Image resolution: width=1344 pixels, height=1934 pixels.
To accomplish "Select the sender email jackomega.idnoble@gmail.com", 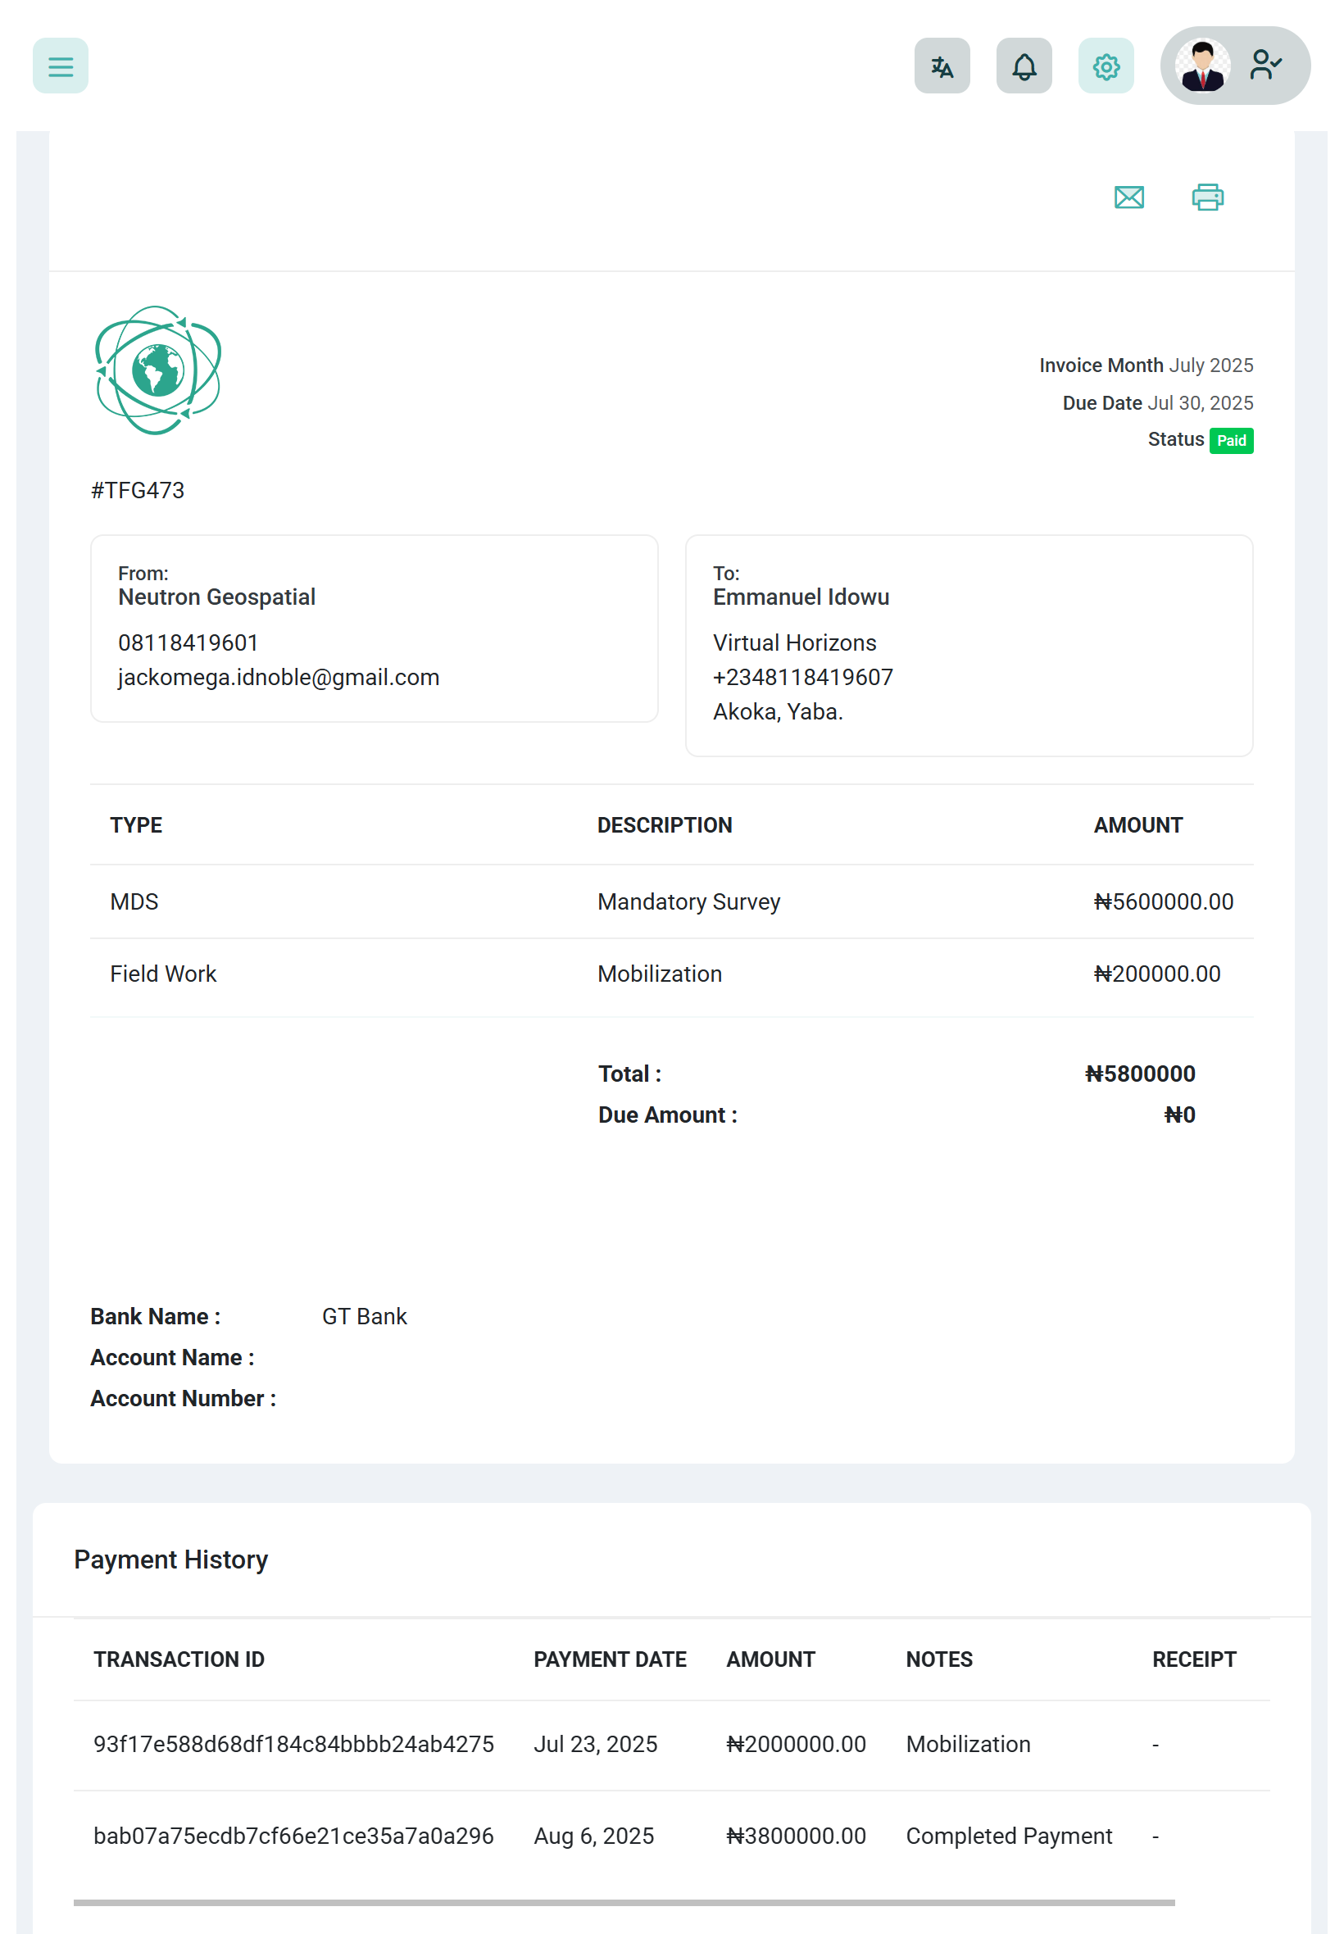I will (278, 677).
